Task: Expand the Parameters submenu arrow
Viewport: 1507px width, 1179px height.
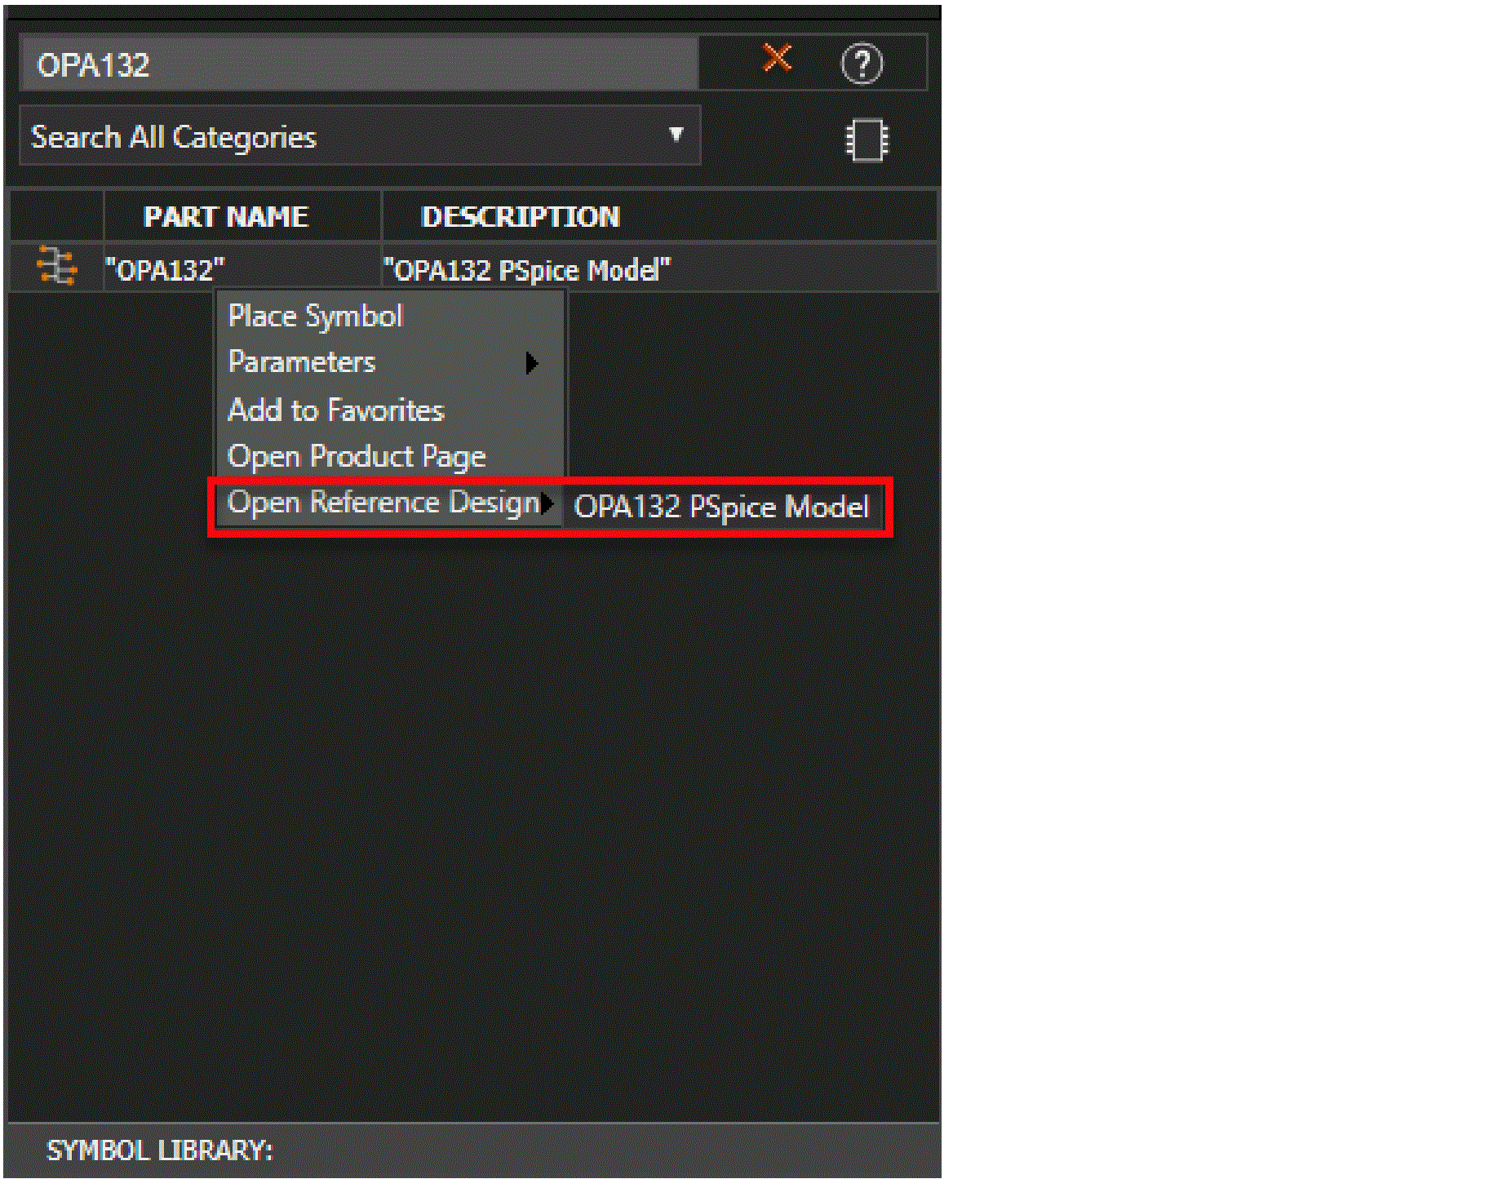Action: pyautogui.click(x=532, y=363)
